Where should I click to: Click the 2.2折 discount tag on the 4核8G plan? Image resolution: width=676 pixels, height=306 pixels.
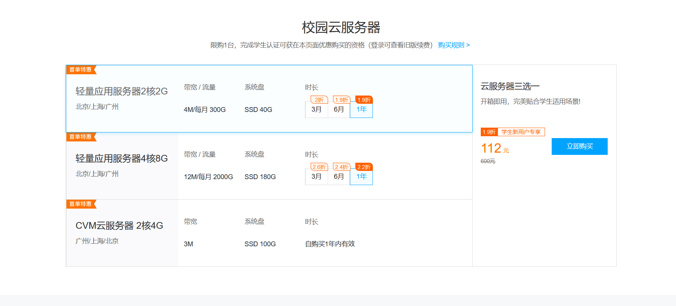(x=364, y=167)
